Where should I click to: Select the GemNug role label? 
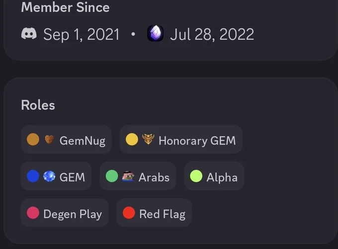pyautogui.click(x=83, y=141)
